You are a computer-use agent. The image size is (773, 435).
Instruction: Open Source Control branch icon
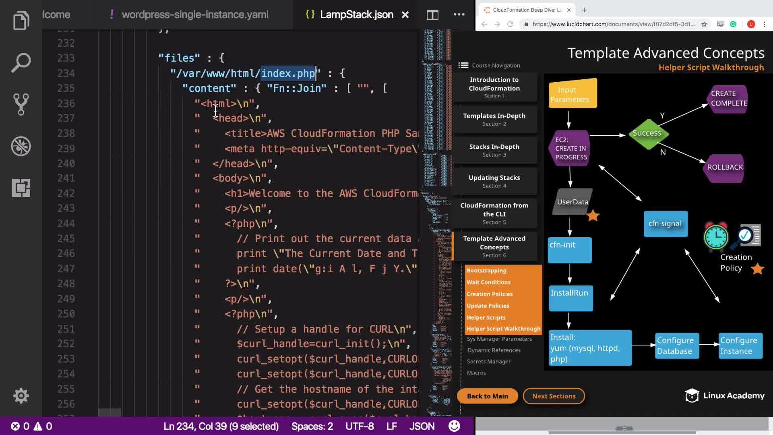coord(21,104)
